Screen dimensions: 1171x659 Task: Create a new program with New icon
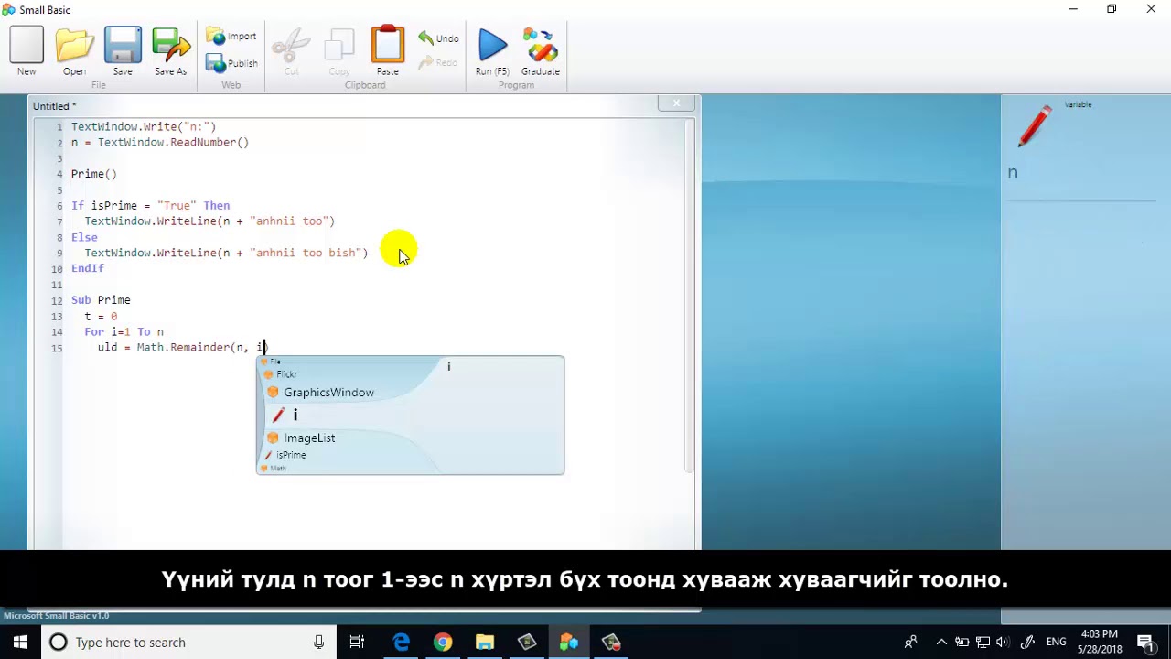click(27, 50)
